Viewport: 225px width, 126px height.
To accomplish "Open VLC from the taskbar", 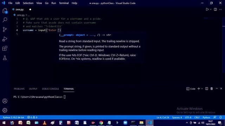I will click(45, 123).
